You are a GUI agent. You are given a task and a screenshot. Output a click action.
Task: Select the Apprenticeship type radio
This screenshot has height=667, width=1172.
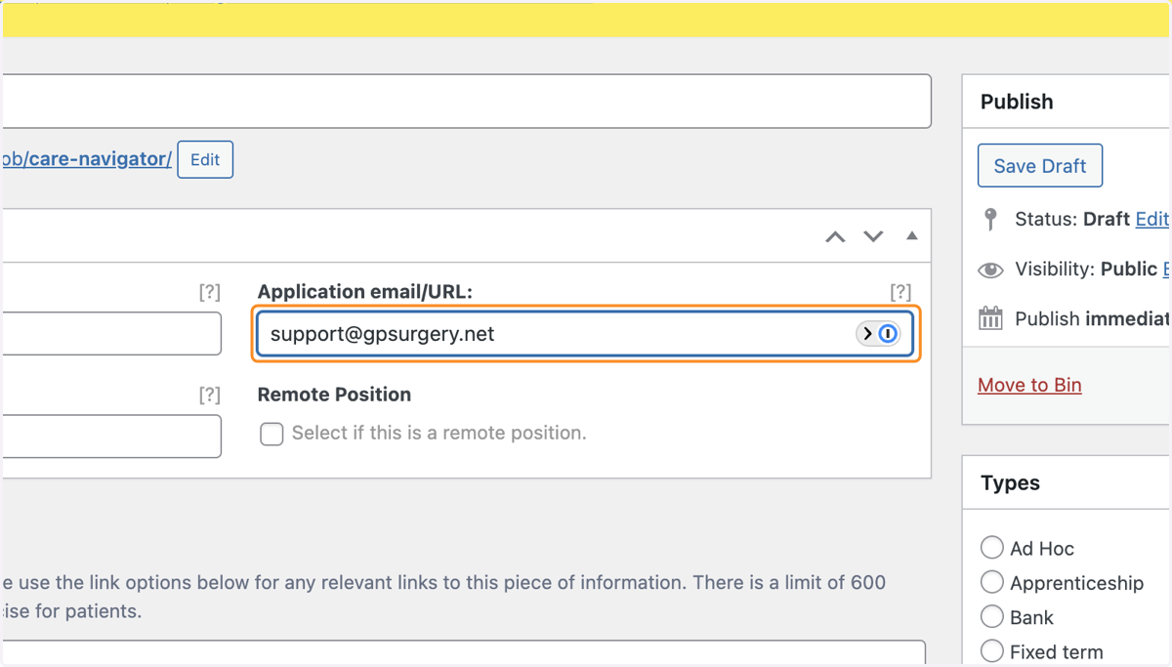991,582
